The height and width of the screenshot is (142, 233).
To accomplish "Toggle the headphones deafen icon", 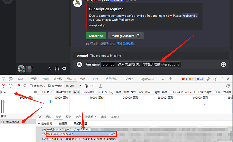I will pyautogui.click(x=57, y=69).
